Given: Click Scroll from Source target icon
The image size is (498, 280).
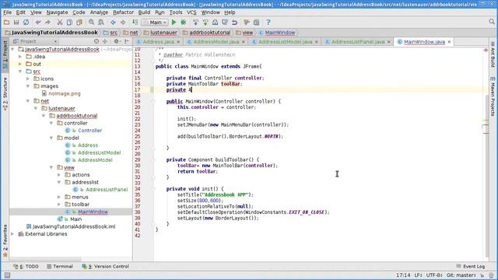Looking at the screenshot, I should (96, 41).
